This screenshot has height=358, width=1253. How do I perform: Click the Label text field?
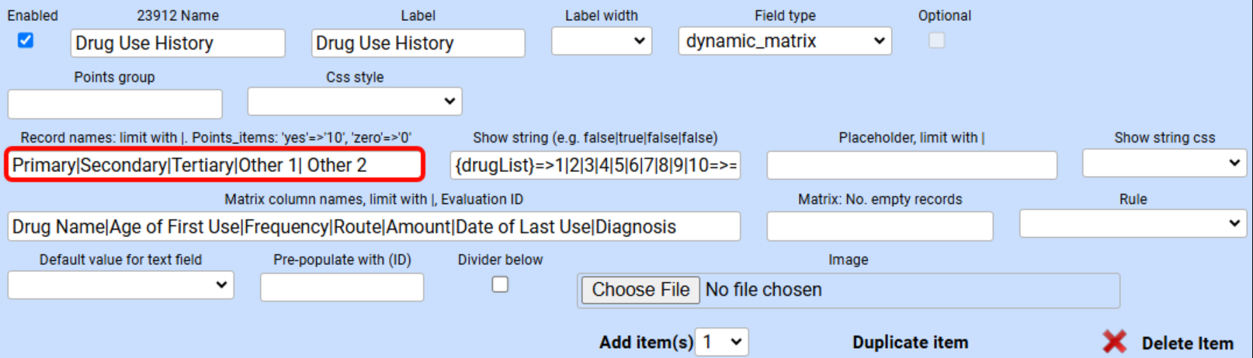418,43
